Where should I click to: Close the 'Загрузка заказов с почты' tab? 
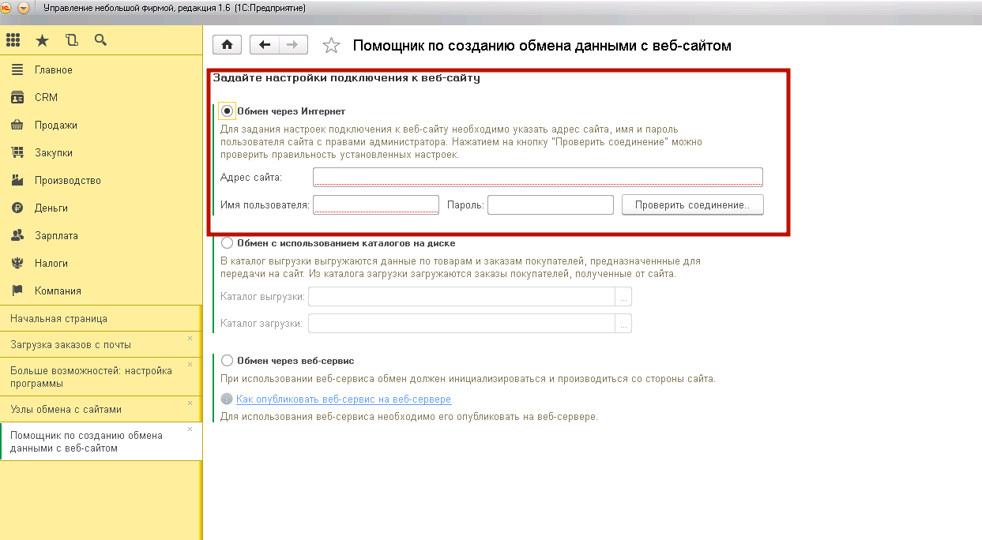(190, 339)
